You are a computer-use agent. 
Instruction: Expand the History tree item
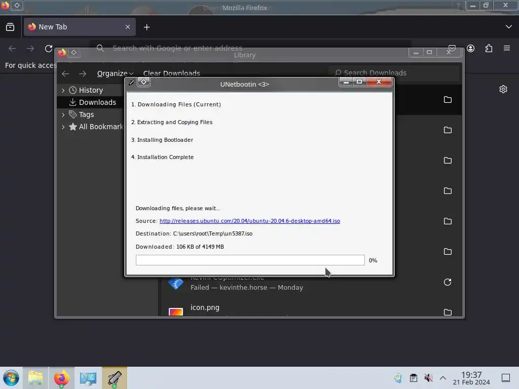63,90
